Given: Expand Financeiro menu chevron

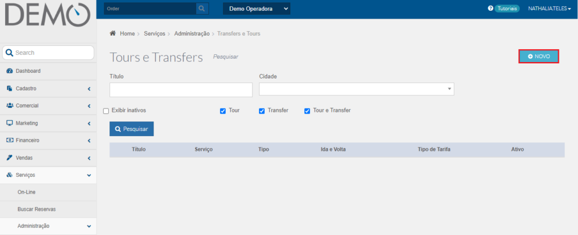Looking at the screenshot, I should pyautogui.click(x=89, y=141).
